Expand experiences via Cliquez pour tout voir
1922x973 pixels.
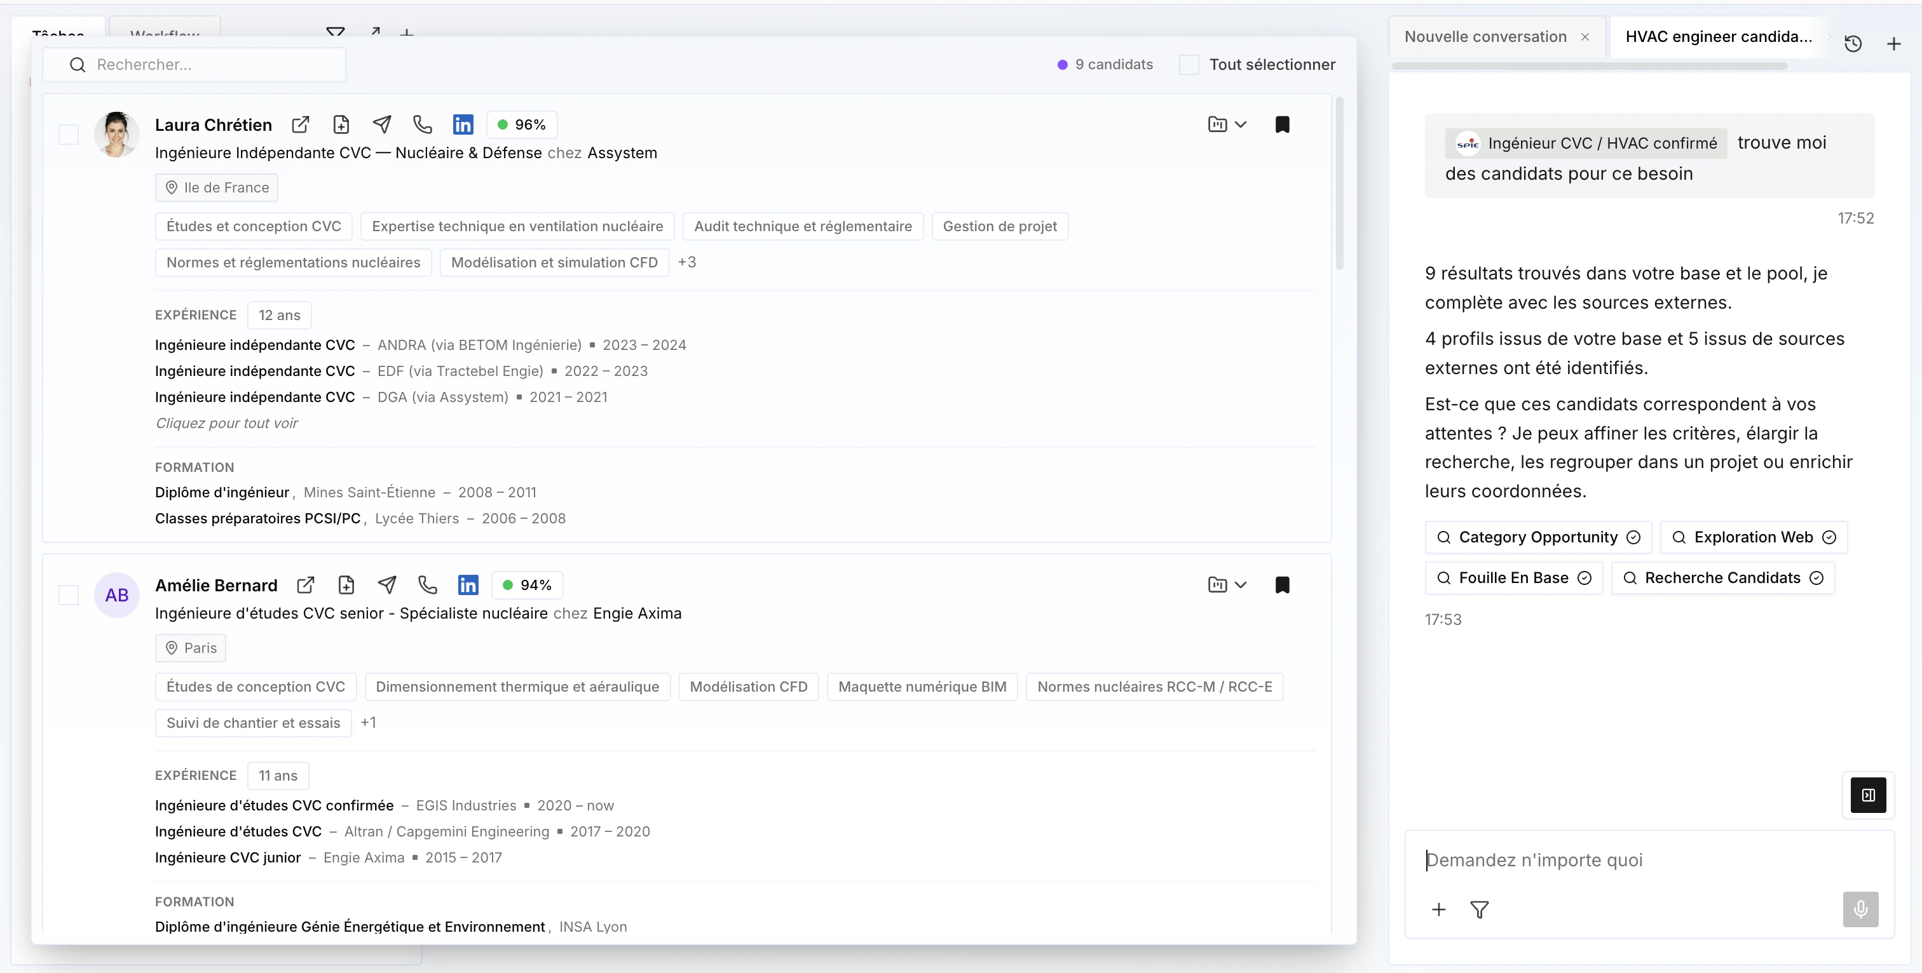coord(227,424)
